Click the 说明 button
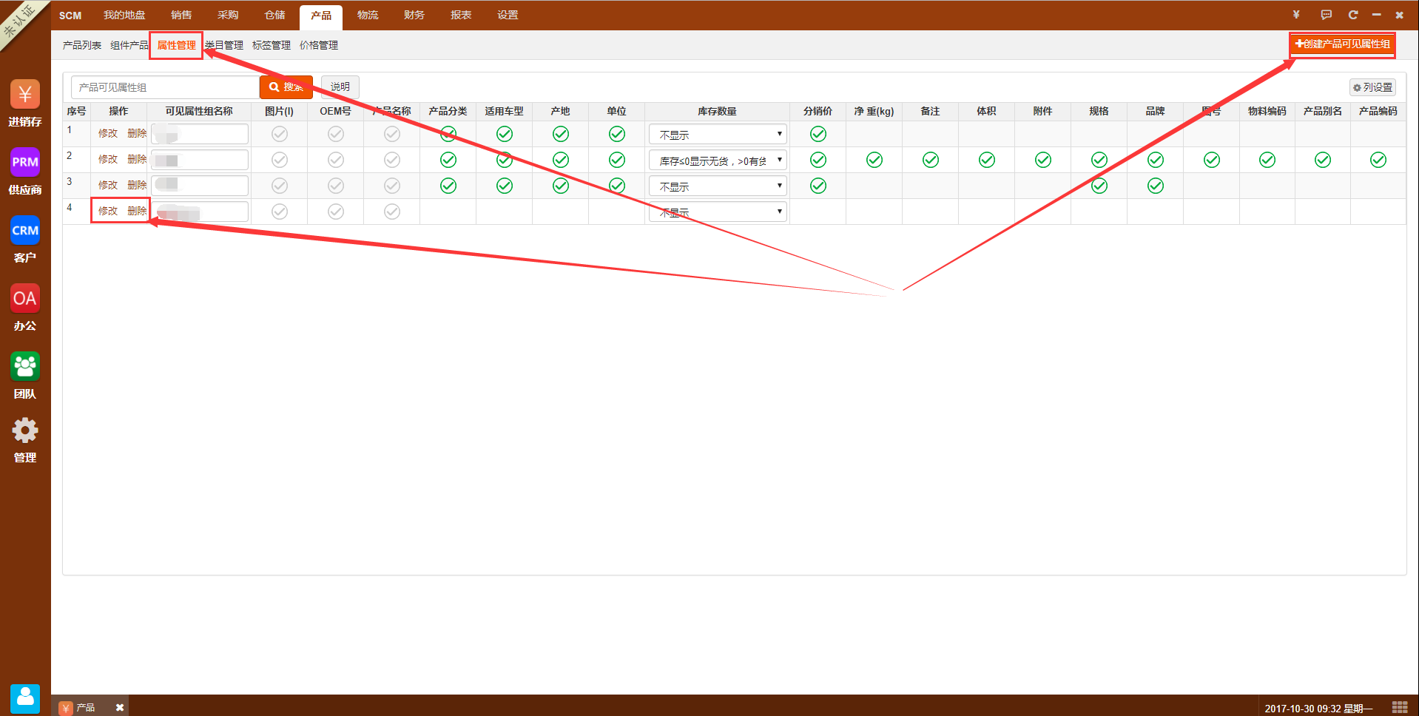The image size is (1419, 716). click(340, 87)
